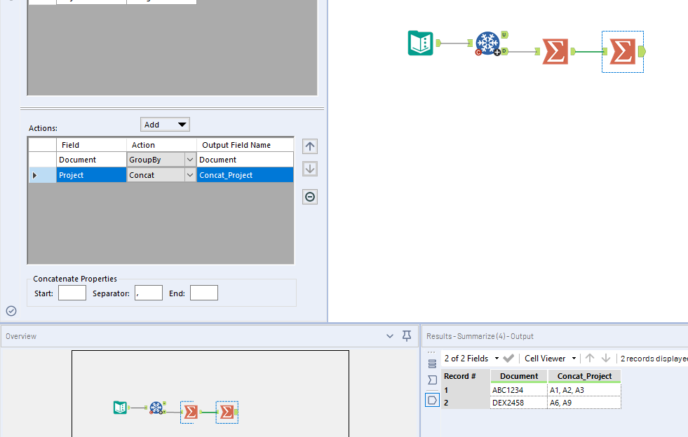Screen dimensions: 688x437
Task: Click the confirmation checkmark below the configuration panel
Action: [x=11, y=310]
